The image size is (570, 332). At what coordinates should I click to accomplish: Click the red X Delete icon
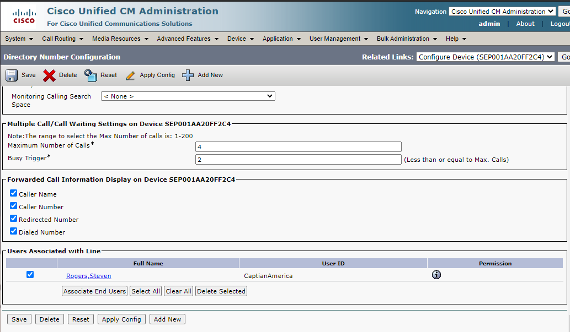[x=49, y=75]
